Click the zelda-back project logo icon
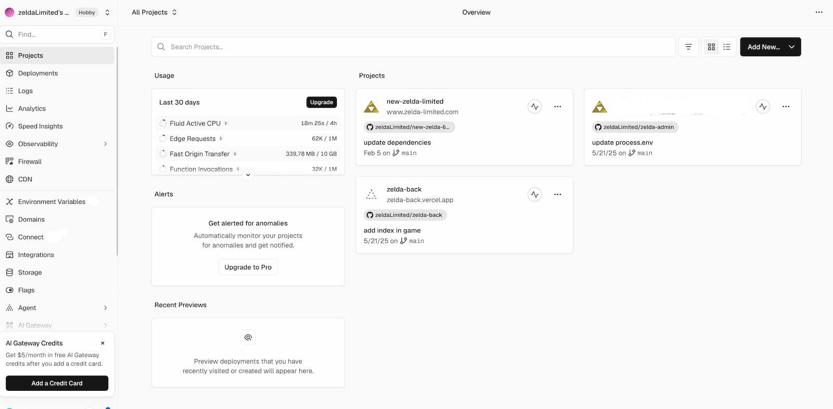833x409 pixels. (x=371, y=195)
